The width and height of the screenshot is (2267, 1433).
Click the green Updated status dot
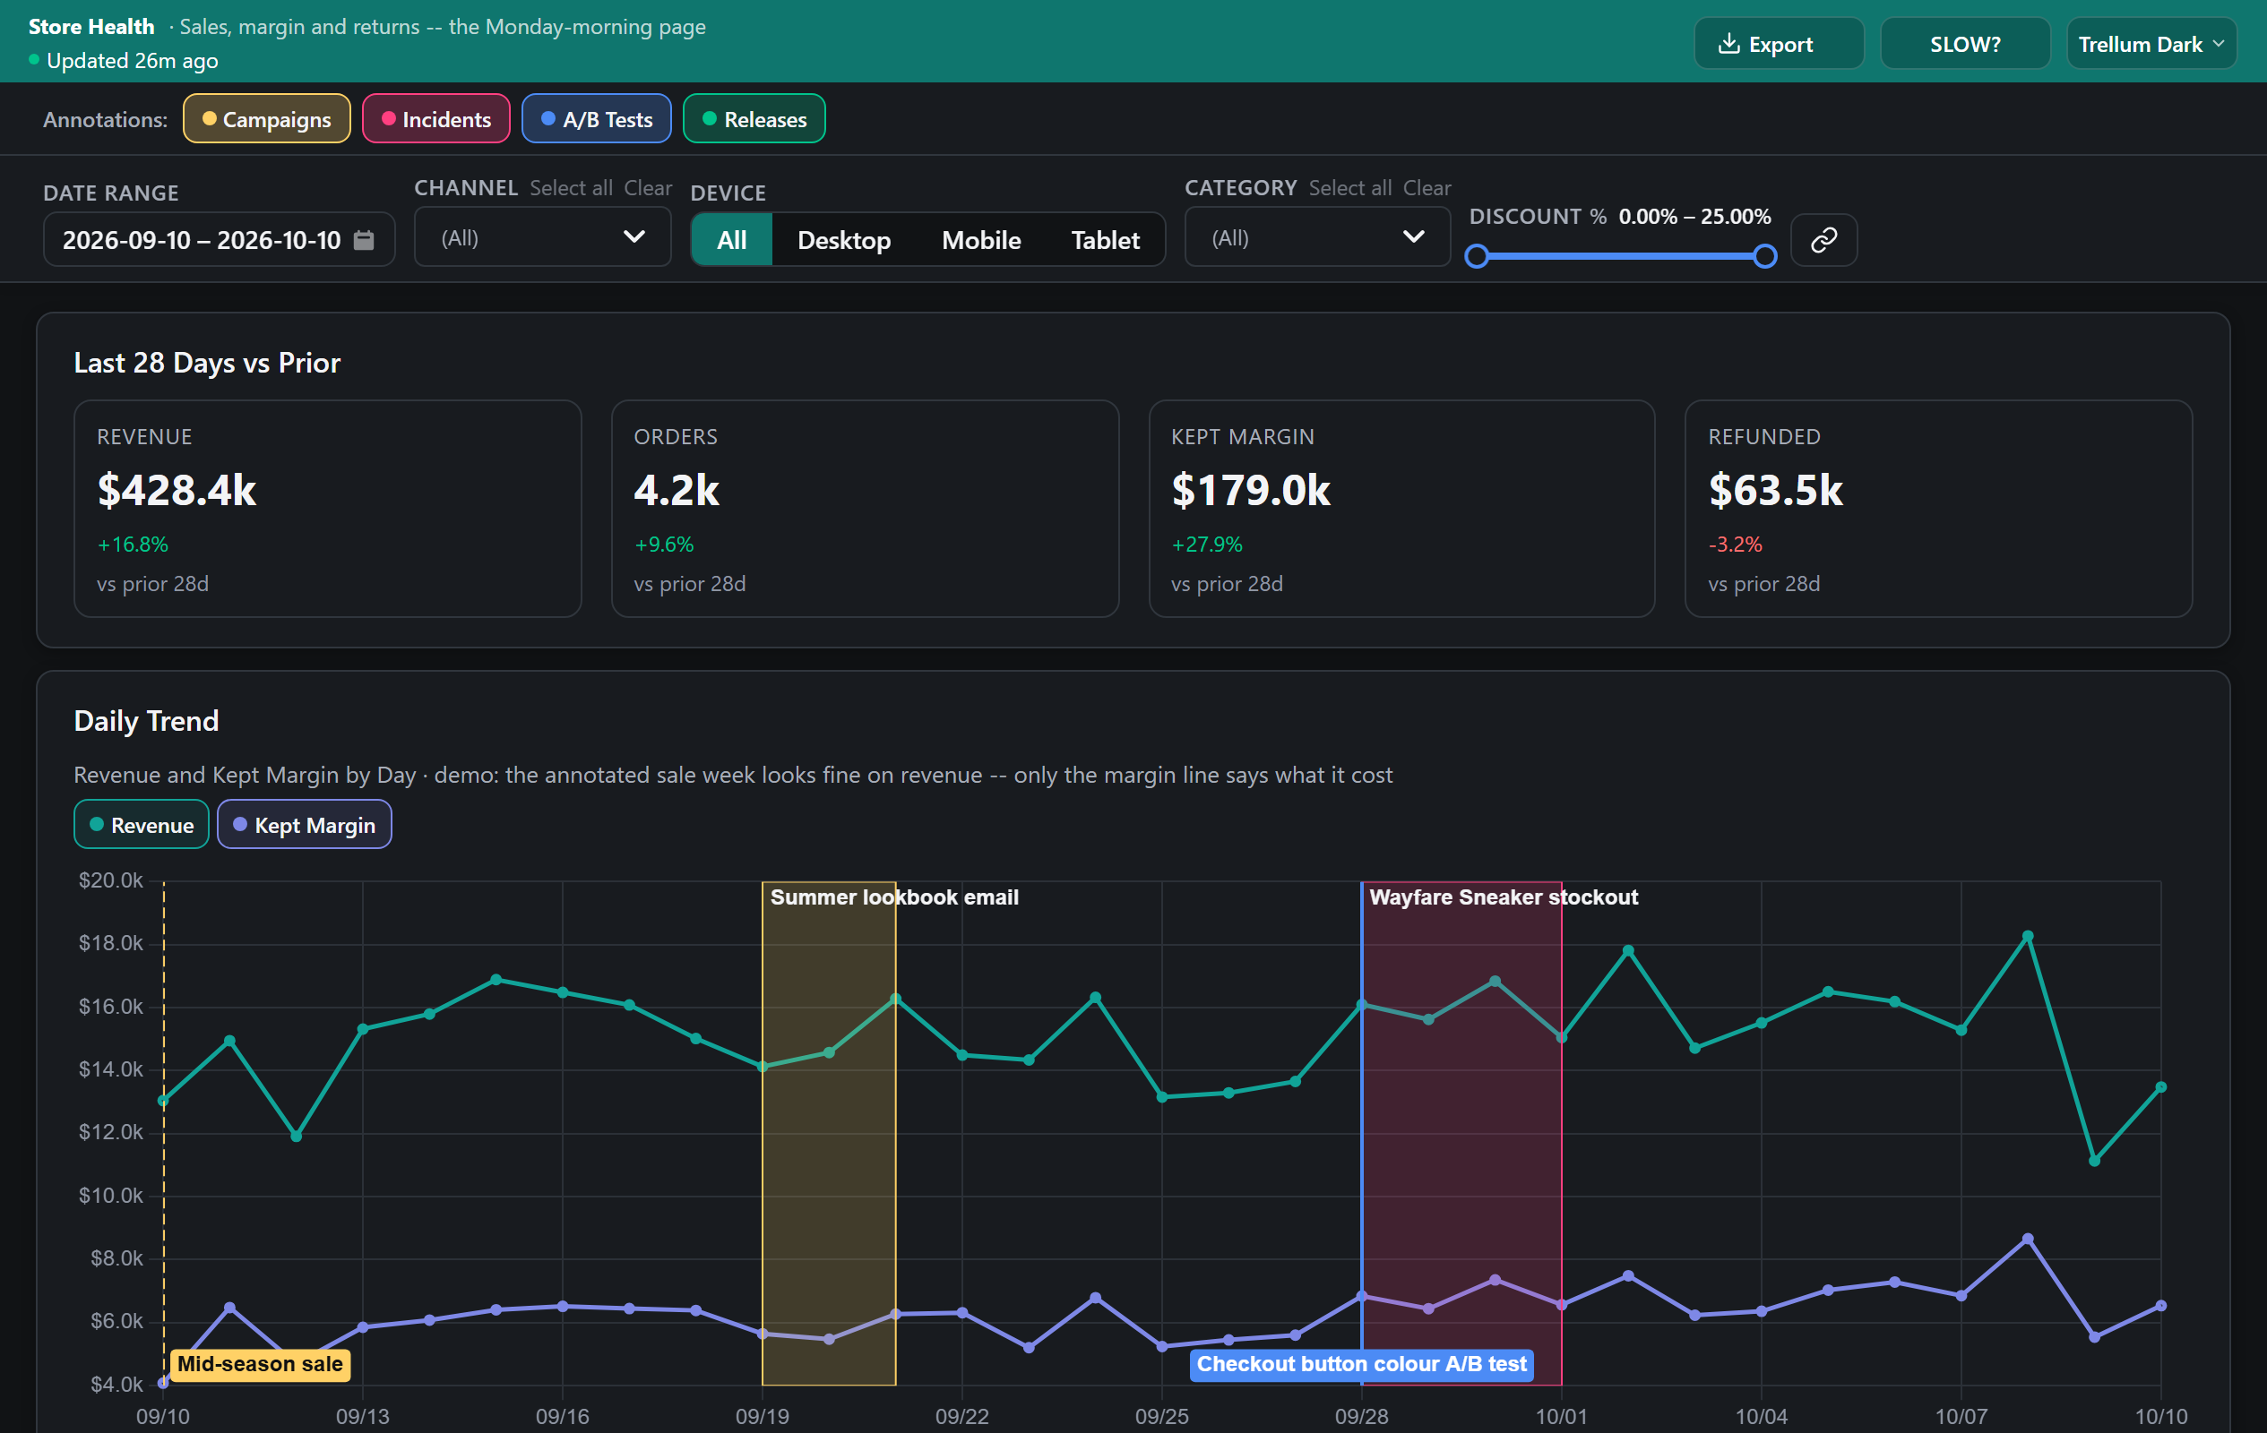[34, 60]
